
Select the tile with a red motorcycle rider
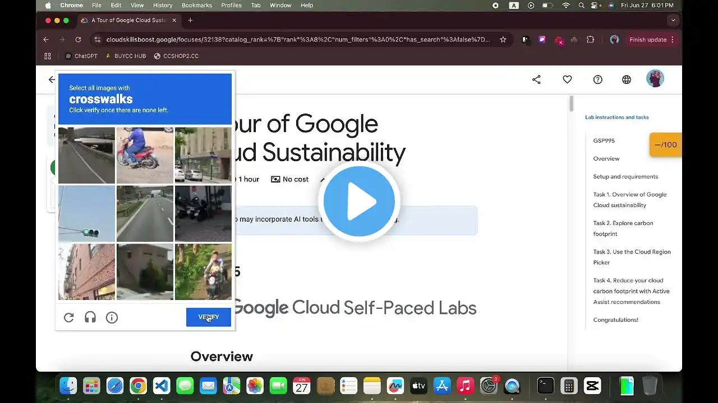[145, 155]
